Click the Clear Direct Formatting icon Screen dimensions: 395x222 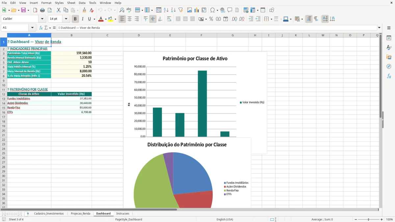92,10
